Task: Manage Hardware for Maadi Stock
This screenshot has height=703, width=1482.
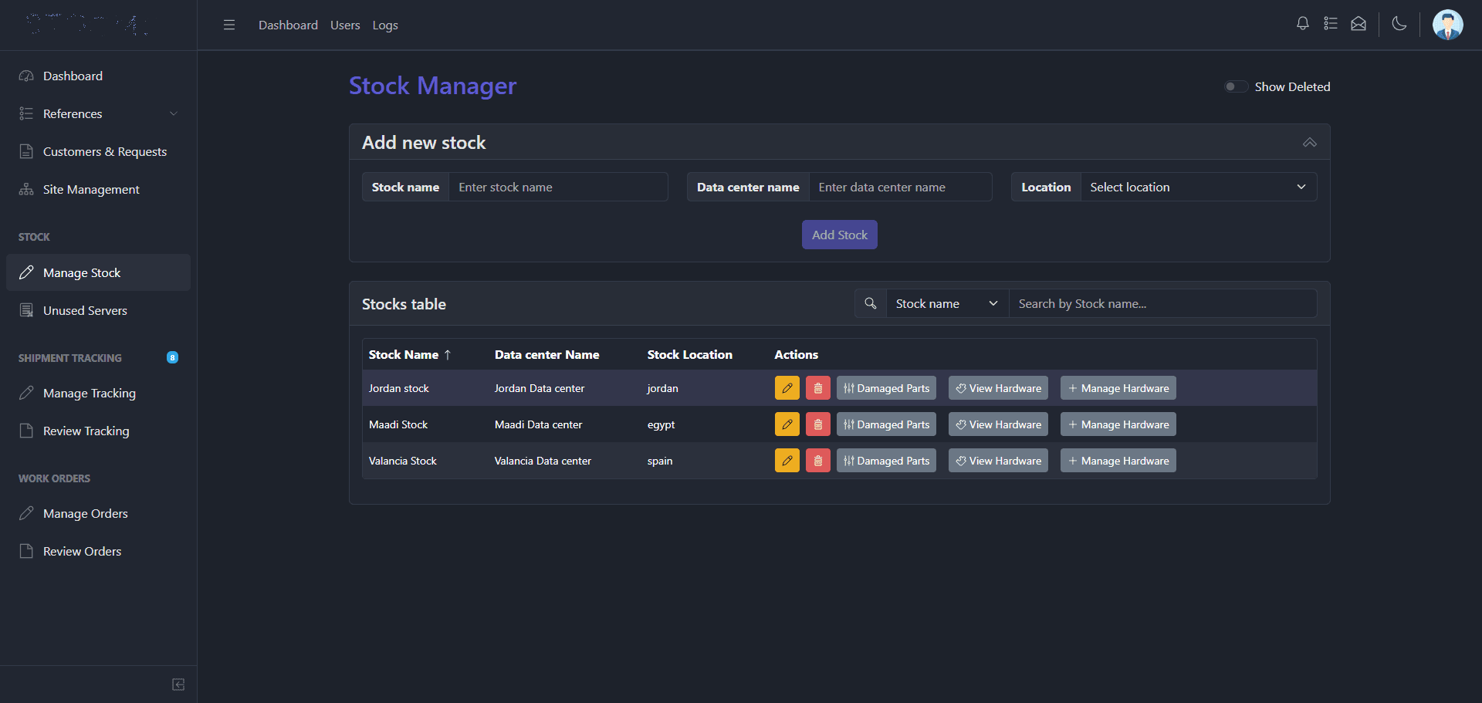Action: pos(1118,424)
